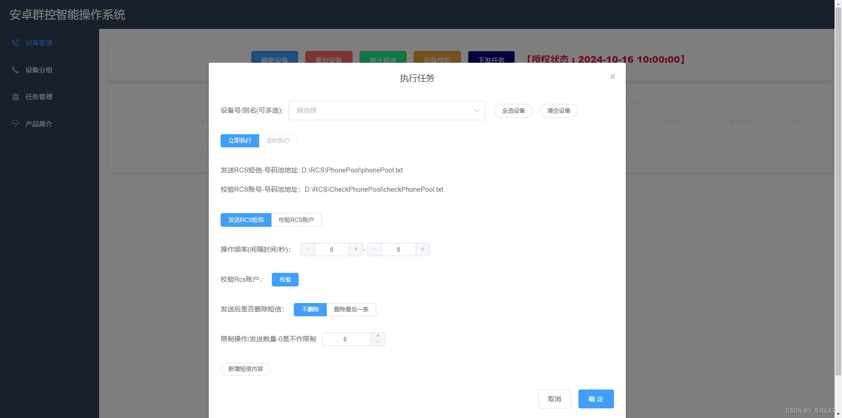
Task: Focus the first 操作频率 number field
Action: (x=332, y=250)
